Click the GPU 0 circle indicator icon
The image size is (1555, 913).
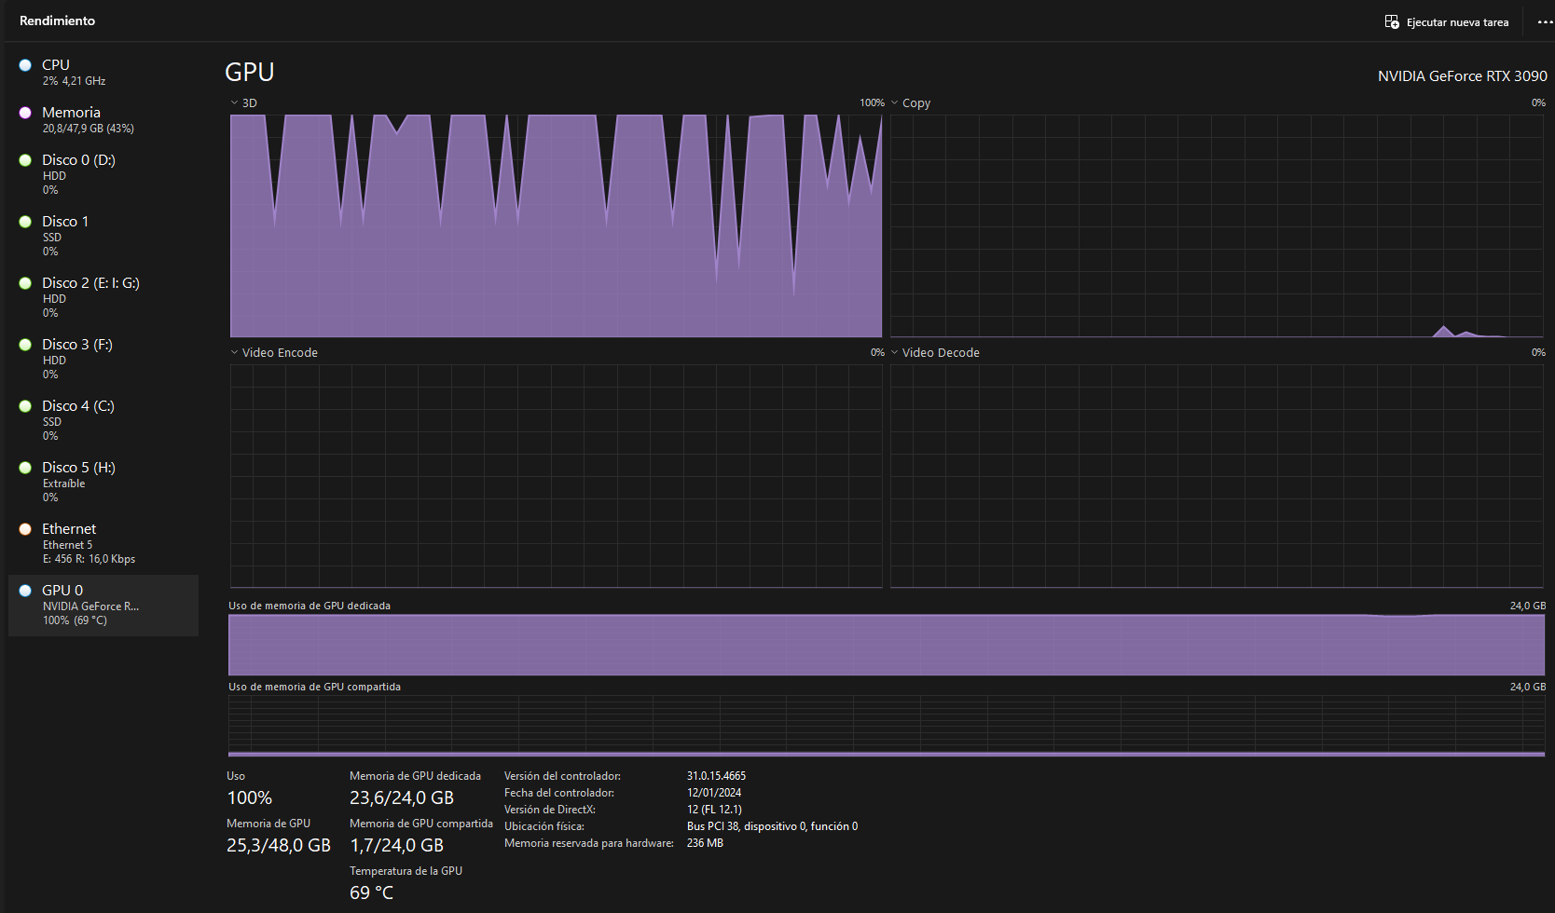pyautogui.click(x=25, y=591)
